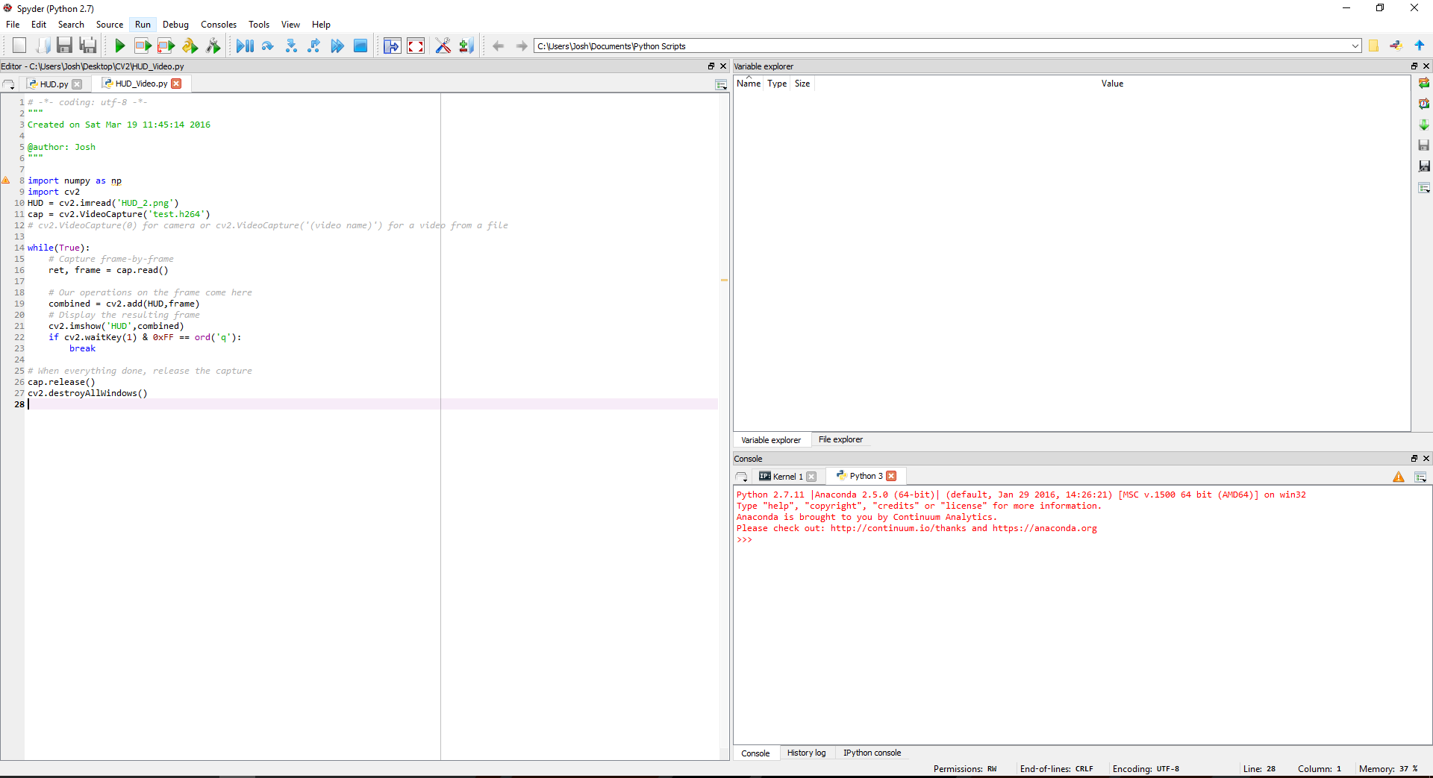Viewport: 1433px width, 778px height.
Task: Open editor tab browse dropdown
Action: [9, 84]
